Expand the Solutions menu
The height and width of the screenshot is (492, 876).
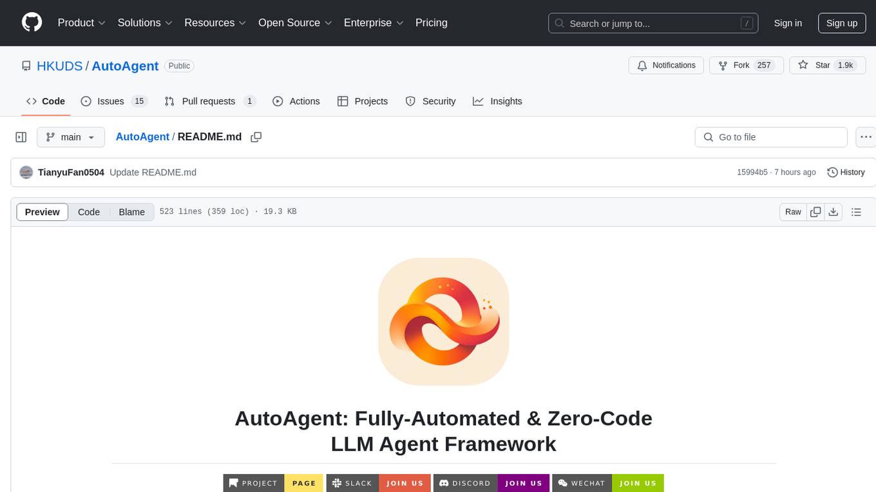[x=145, y=23]
